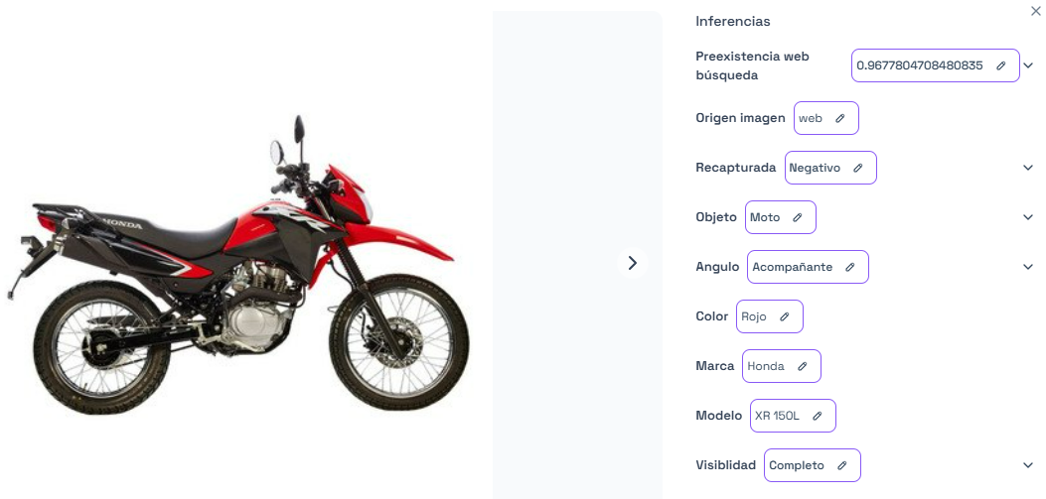Image resolution: width=1046 pixels, height=499 pixels.
Task: Click the Origen imagen field showing web
Action: [825, 119]
